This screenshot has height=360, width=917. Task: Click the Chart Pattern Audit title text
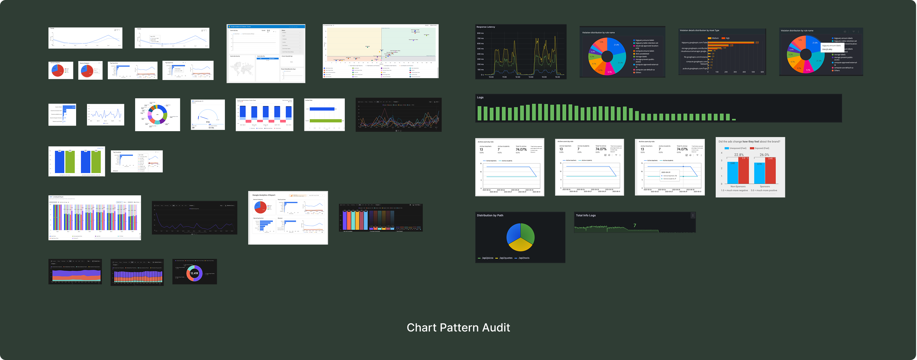point(458,327)
